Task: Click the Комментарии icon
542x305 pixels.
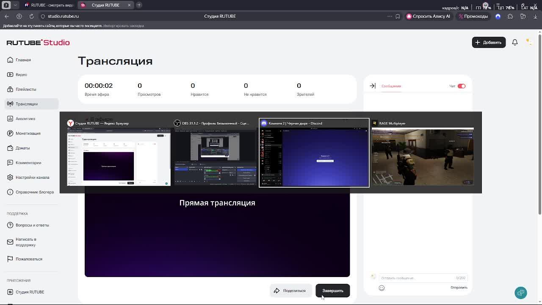Action: [x=10, y=163]
